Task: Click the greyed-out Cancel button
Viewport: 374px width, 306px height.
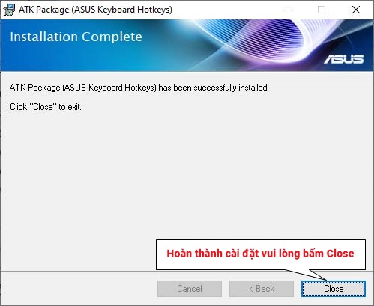Action: [x=190, y=289]
